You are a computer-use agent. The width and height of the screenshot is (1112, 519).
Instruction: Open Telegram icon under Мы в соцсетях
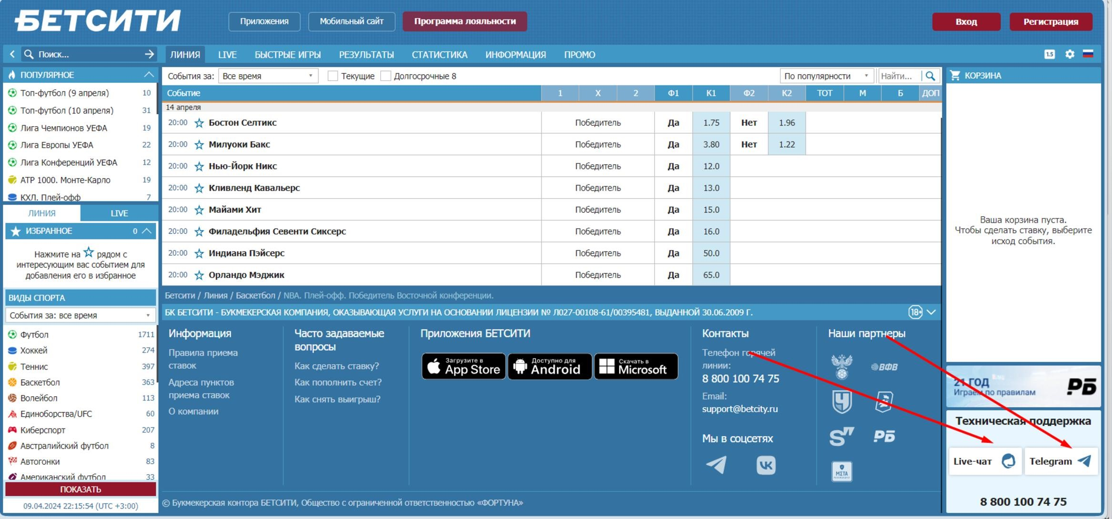pos(716,465)
